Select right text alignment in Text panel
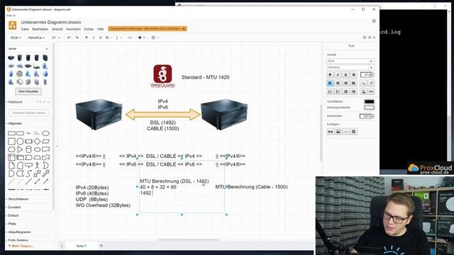Screen dimensions: 454x255 (345, 84)
